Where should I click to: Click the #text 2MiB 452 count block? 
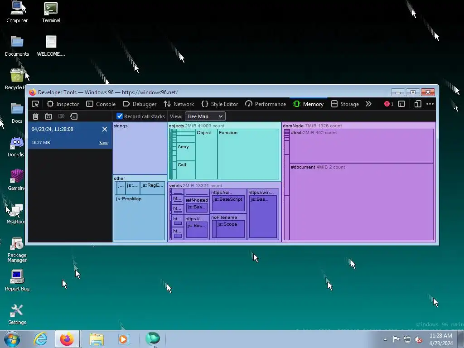coord(361,146)
